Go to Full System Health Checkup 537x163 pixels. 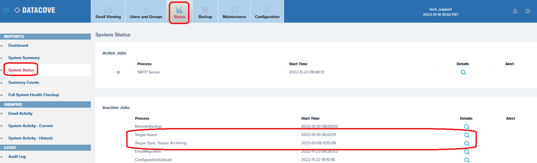(x=34, y=95)
